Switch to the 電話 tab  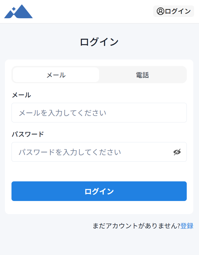(142, 75)
